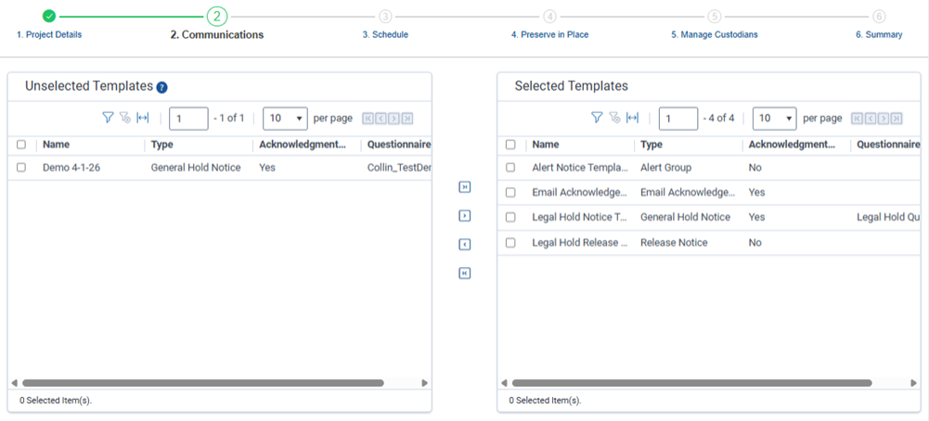929x421 pixels.
Task: Check the Email Acknowledgement row checkbox
Action: [510, 193]
